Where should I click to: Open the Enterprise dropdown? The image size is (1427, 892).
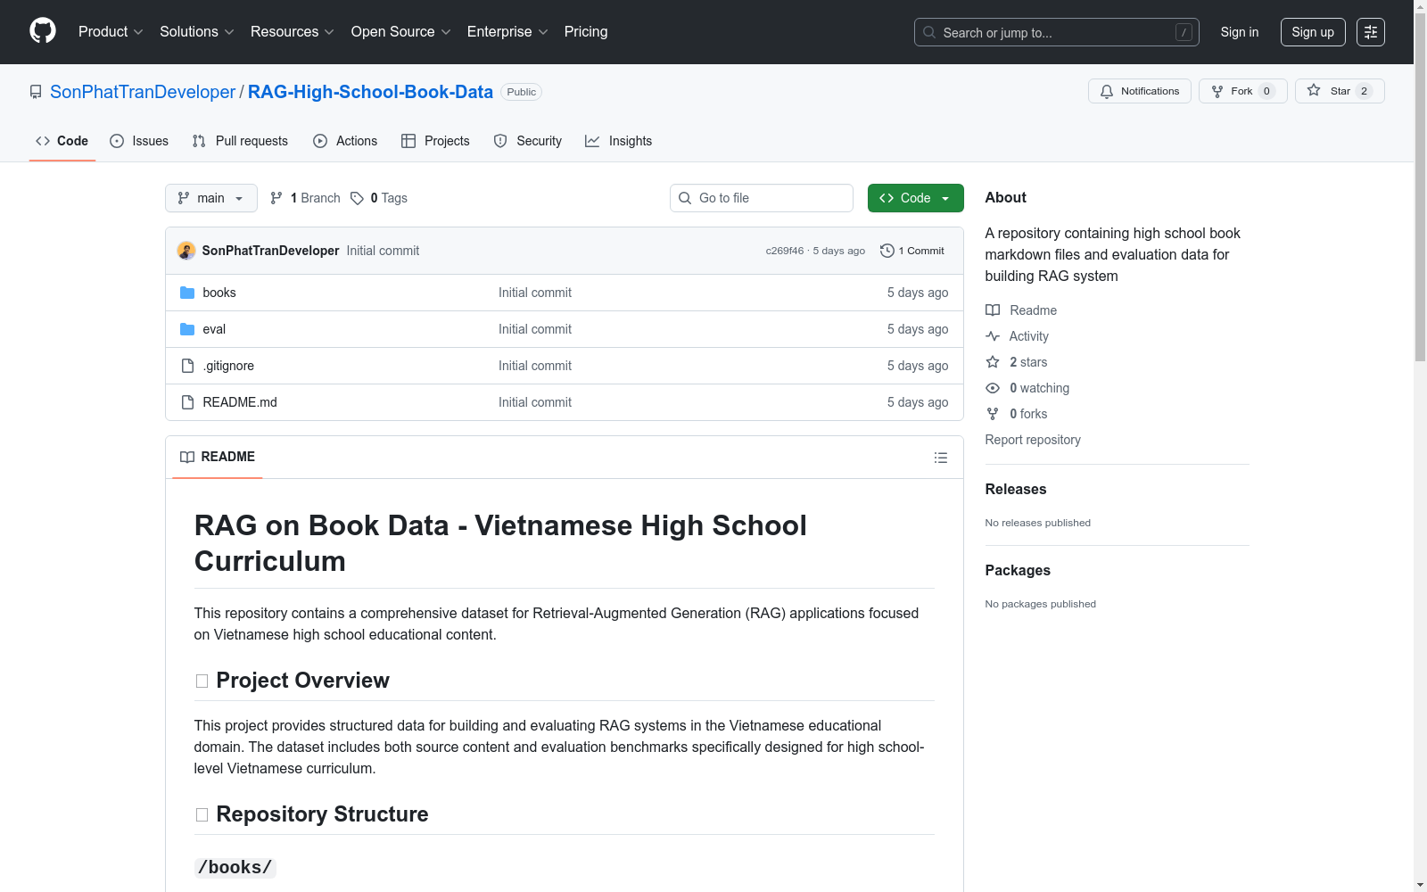click(507, 32)
